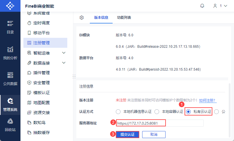Click the 未注册 status text
Image resolution: width=234 pixels, height=141 pixels.
click(x=121, y=100)
